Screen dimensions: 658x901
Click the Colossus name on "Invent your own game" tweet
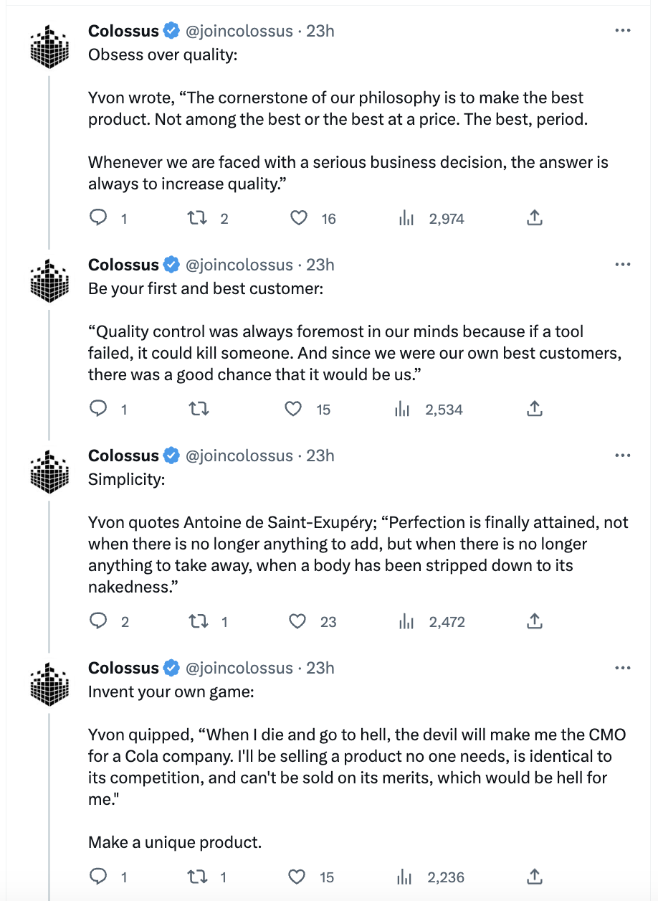(123, 668)
